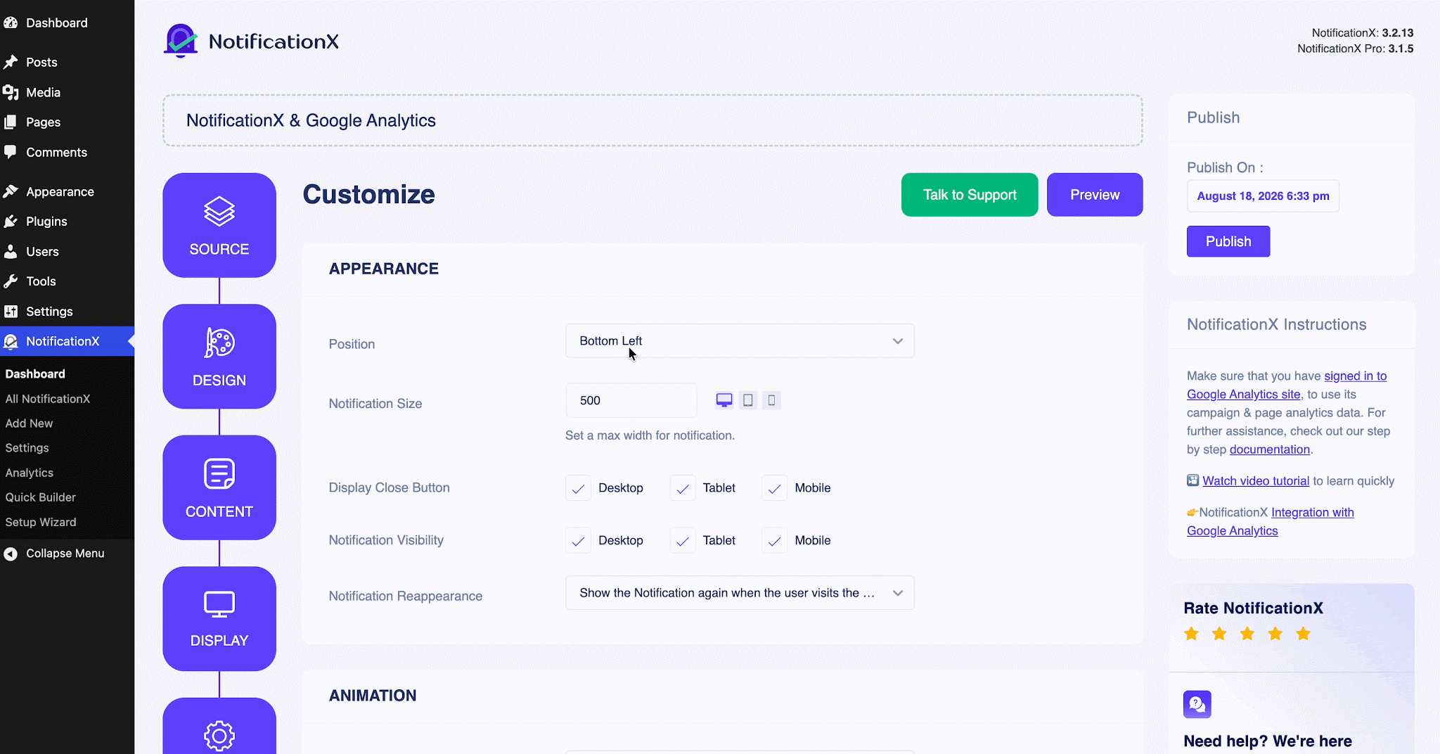The image size is (1440, 754).
Task: Click the Media icon in sidebar
Action: point(11,92)
